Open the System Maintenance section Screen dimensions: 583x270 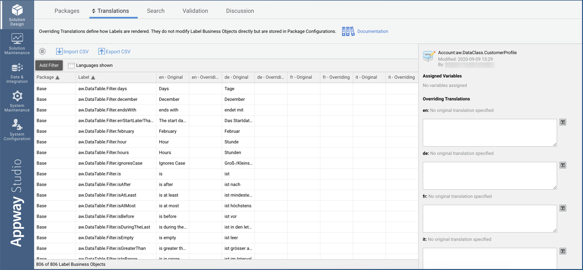pos(17,101)
